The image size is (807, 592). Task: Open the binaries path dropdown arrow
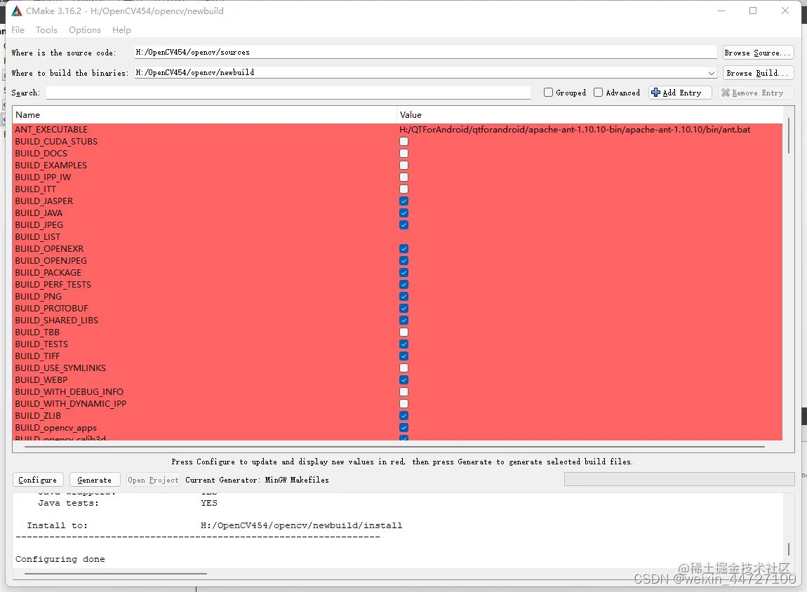(712, 72)
